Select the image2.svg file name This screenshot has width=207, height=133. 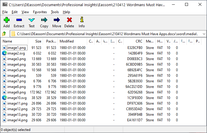(16, 53)
